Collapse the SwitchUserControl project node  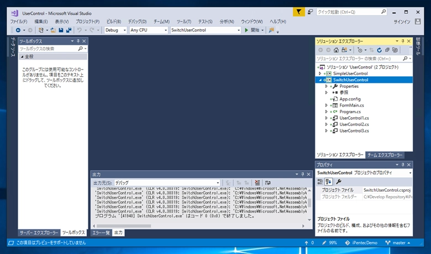click(x=320, y=80)
